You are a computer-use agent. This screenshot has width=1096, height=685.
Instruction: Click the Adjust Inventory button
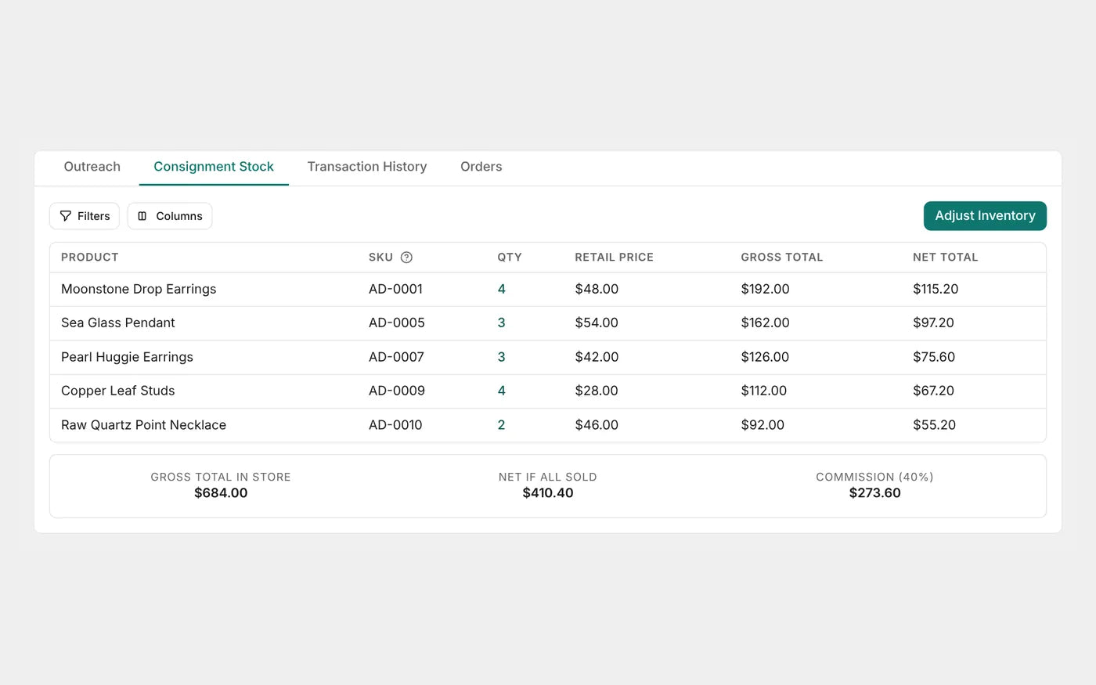pyautogui.click(x=985, y=216)
